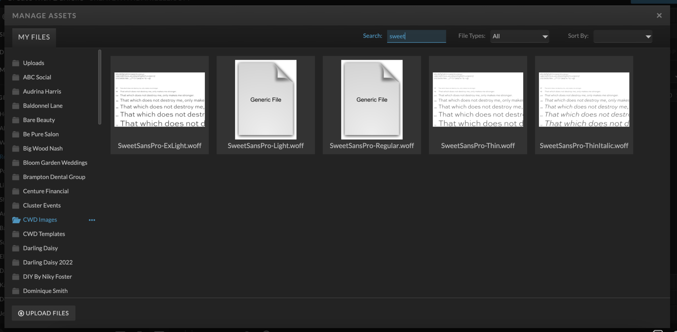Click the Bare Beauty folder icon

pyautogui.click(x=16, y=120)
